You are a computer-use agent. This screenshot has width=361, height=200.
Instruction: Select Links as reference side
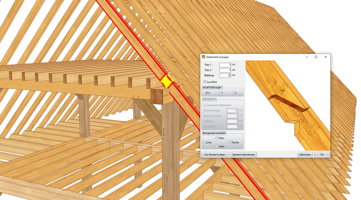tap(204, 142)
